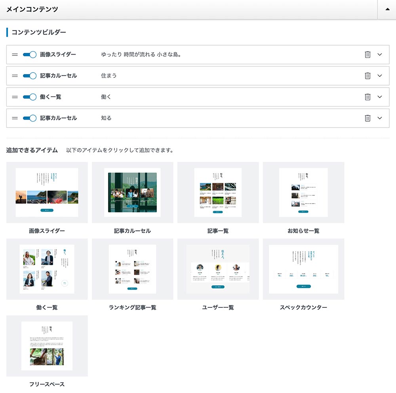
Task: Click the drag handle of the 画像スライダー row
Action: (15, 55)
